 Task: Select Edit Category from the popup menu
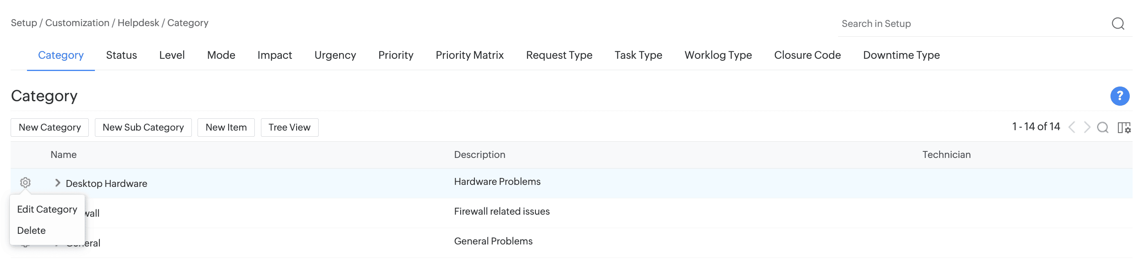[47, 209]
